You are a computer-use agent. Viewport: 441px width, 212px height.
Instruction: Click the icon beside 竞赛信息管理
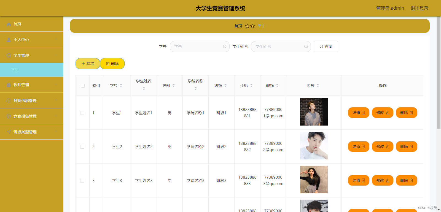click(9, 100)
